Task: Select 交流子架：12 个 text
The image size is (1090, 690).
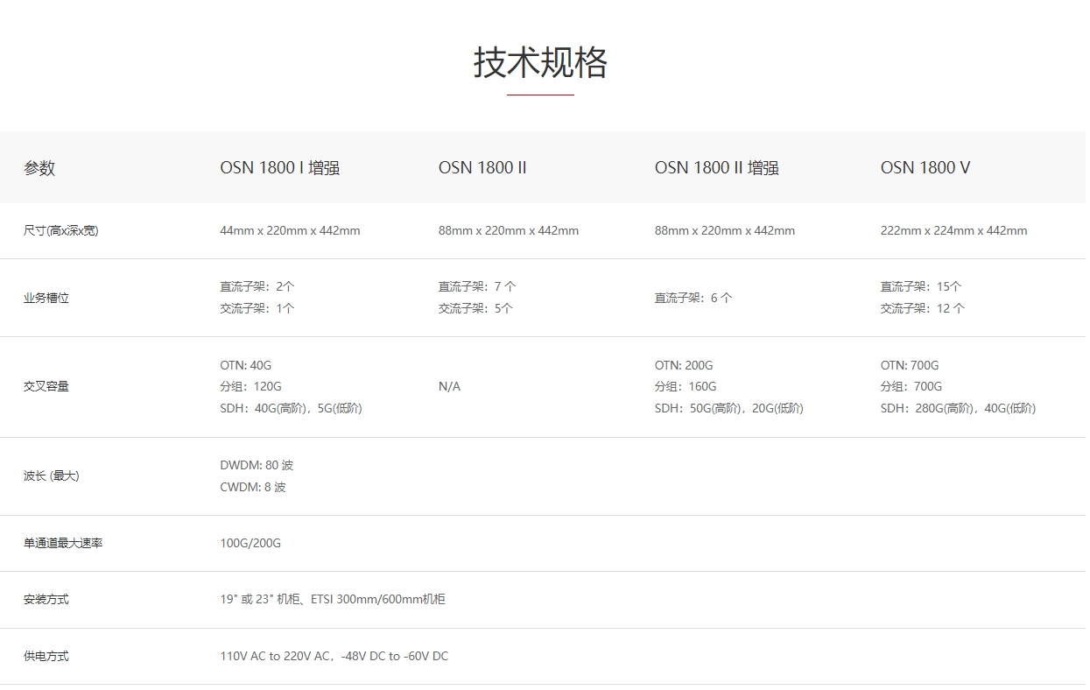Action: pos(923,308)
